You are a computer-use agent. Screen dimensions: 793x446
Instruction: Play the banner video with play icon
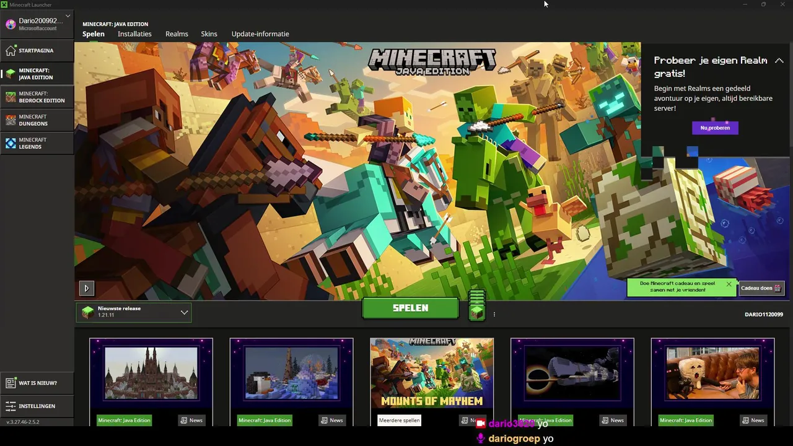[86, 288]
